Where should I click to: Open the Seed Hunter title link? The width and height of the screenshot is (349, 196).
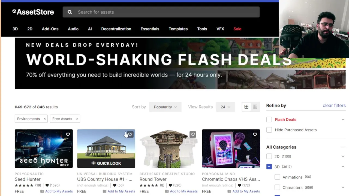click(x=28, y=179)
